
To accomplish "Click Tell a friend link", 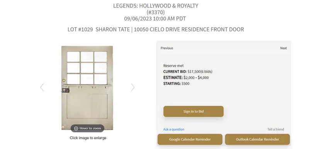I will (275, 129).
